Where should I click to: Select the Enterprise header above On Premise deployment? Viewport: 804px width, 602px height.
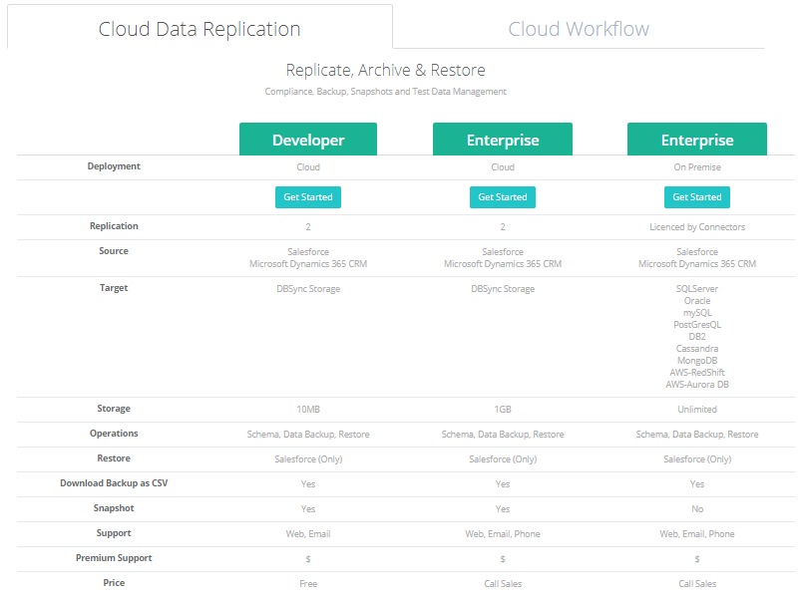tap(697, 140)
